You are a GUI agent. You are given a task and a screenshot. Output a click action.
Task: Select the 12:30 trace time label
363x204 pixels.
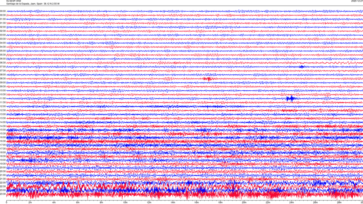click(3, 110)
